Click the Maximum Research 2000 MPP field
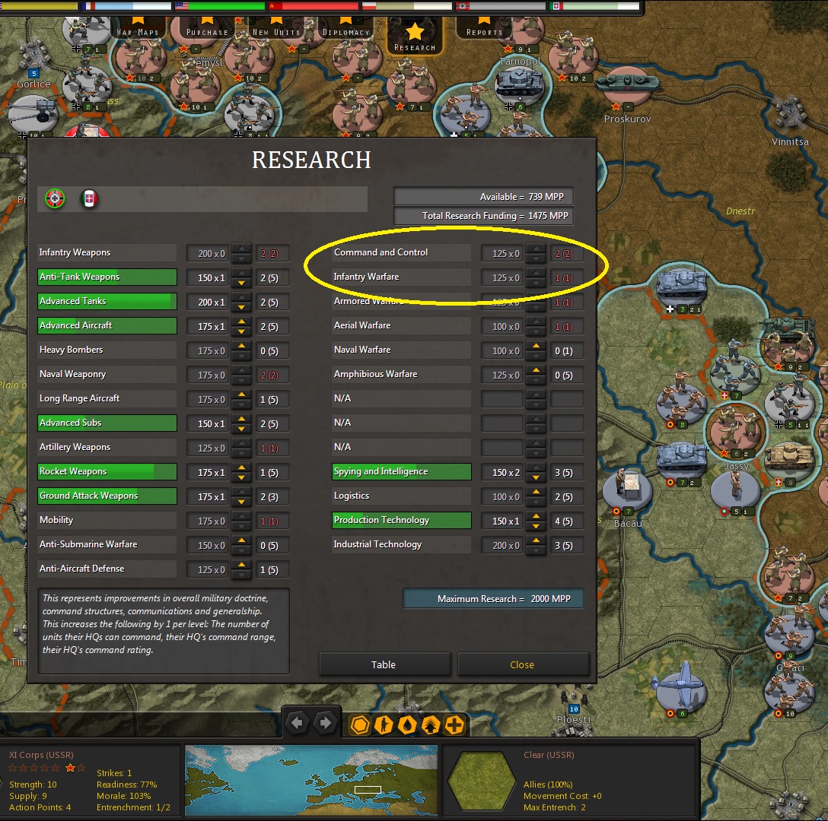 (493, 598)
